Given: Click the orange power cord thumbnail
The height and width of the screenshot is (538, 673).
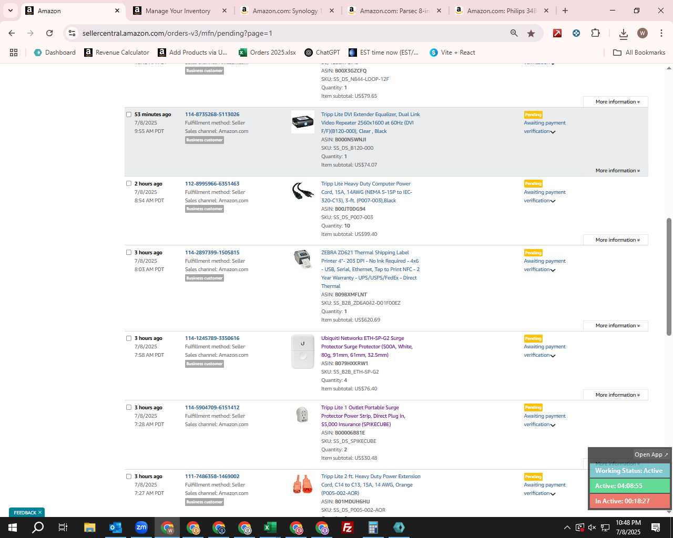Looking at the screenshot, I should (302, 484).
